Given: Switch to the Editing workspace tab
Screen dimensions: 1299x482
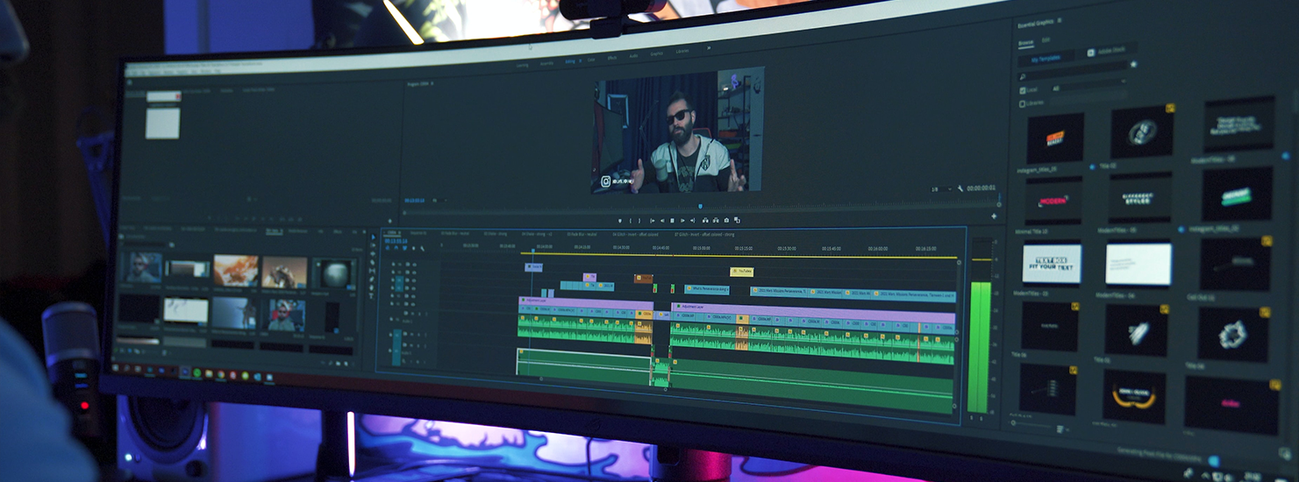Looking at the screenshot, I should [x=570, y=61].
